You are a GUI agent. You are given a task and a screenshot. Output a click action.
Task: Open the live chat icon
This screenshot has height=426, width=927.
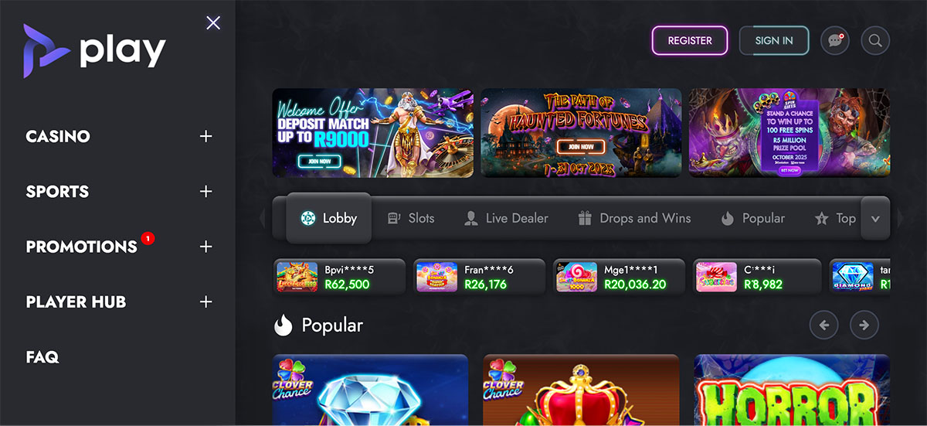tap(834, 41)
